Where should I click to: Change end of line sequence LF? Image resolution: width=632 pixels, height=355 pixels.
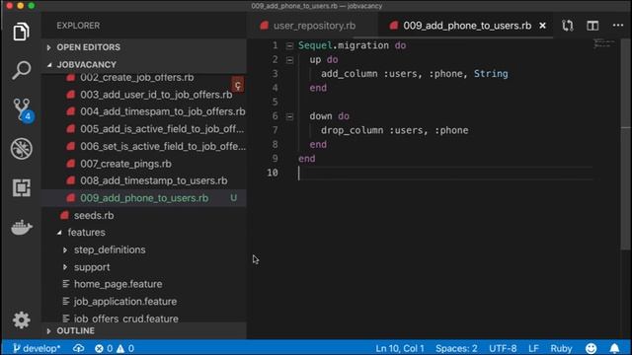pos(533,348)
